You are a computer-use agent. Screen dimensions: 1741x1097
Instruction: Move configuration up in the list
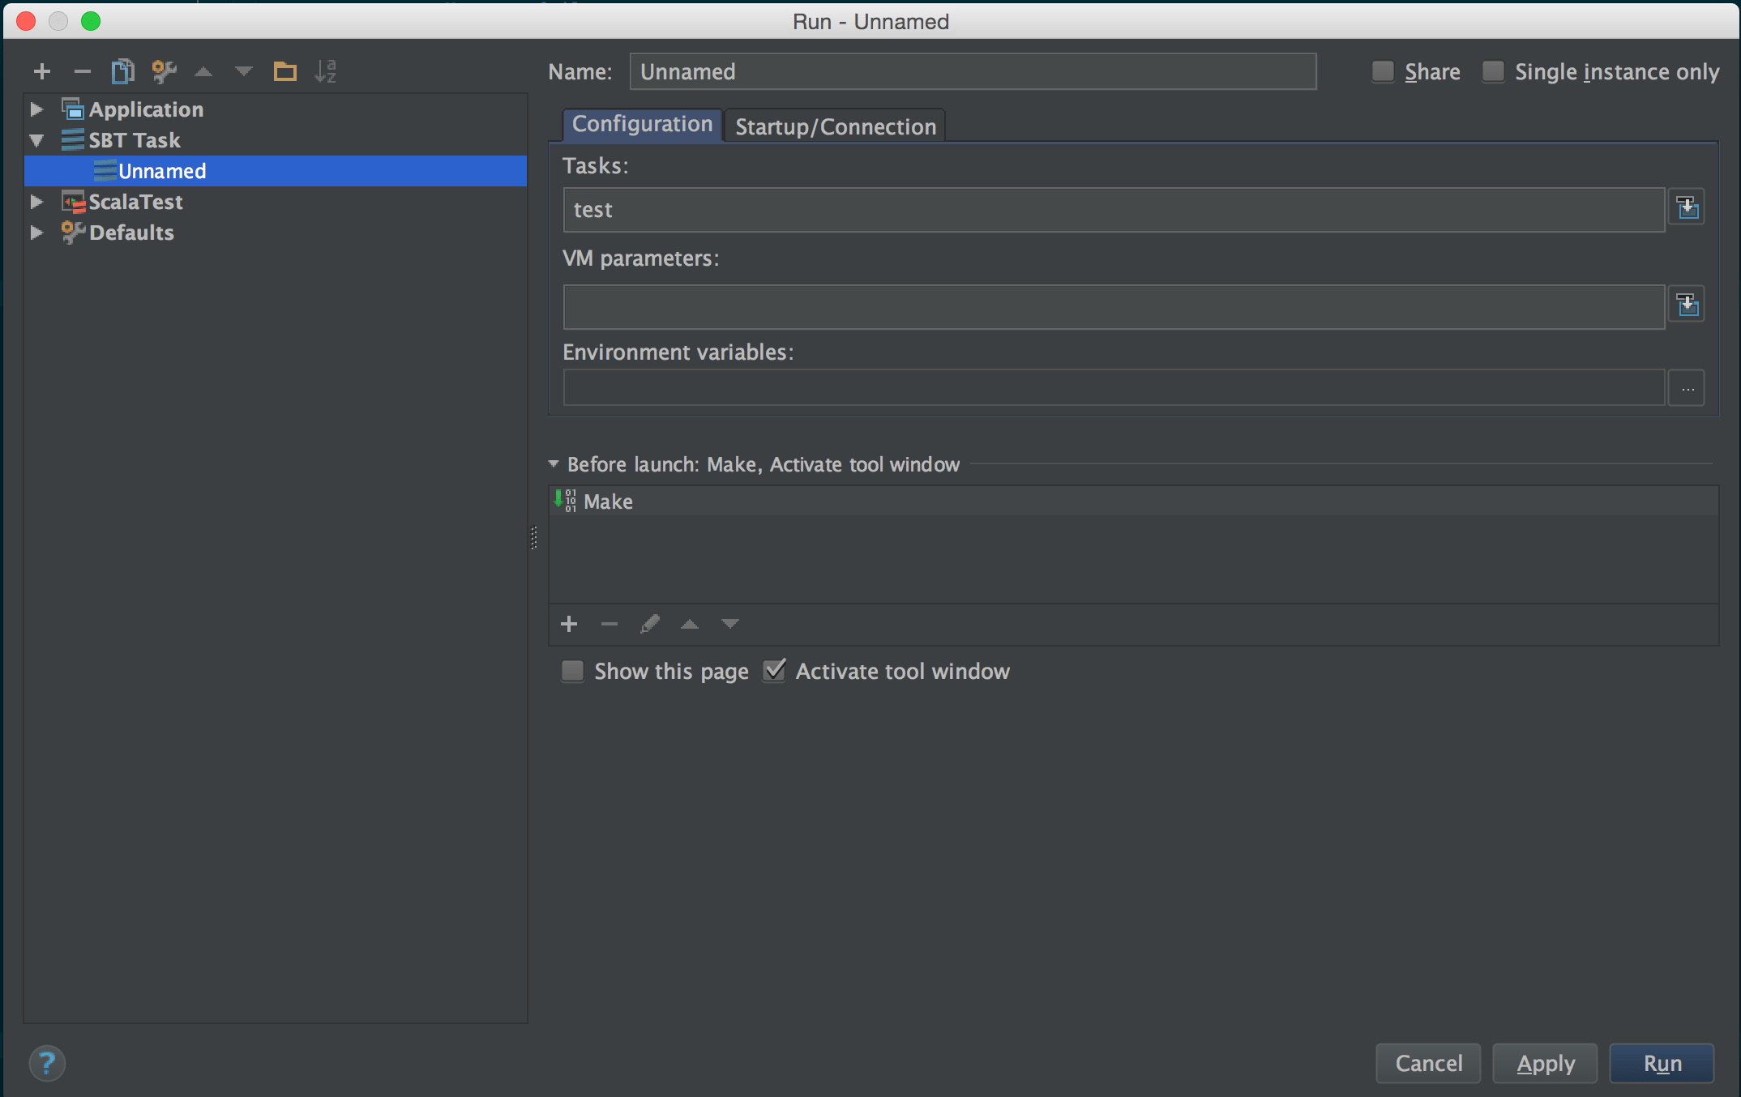(203, 72)
